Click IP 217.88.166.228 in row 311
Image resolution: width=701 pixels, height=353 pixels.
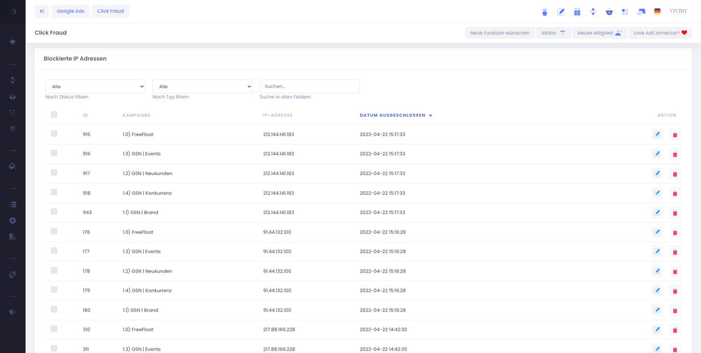279,349
